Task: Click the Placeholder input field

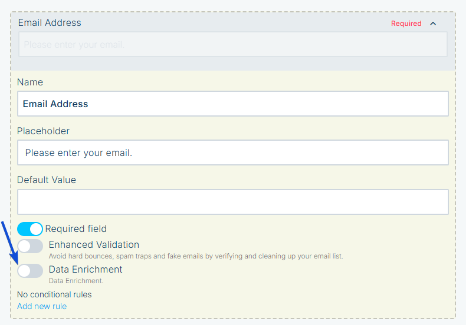Action: point(232,152)
